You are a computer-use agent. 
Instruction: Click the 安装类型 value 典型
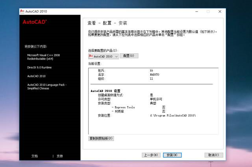(153, 103)
